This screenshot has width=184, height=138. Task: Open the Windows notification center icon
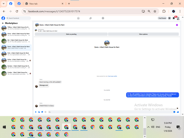point(178,127)
